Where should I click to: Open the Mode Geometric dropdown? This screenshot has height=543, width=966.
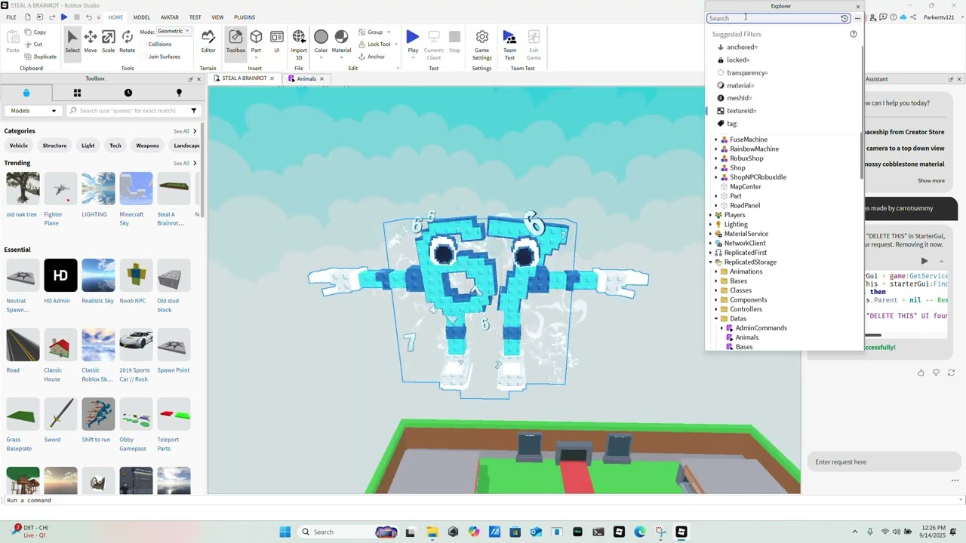click(174, 32)
